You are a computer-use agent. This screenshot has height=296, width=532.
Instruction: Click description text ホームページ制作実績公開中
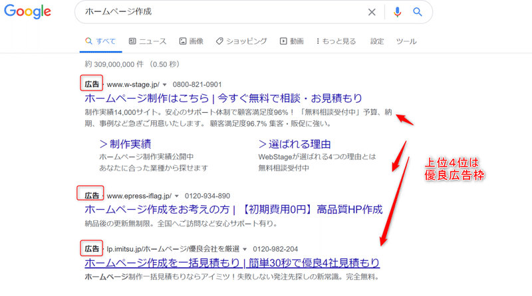[146, 157]
